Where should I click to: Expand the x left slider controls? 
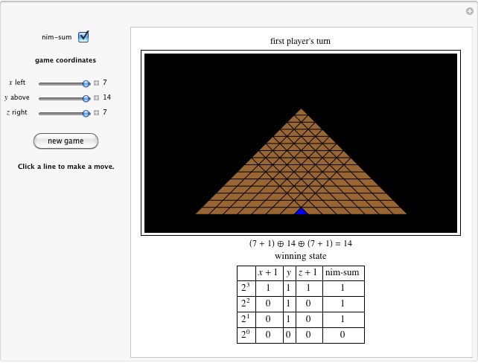[x=96, y=83]
